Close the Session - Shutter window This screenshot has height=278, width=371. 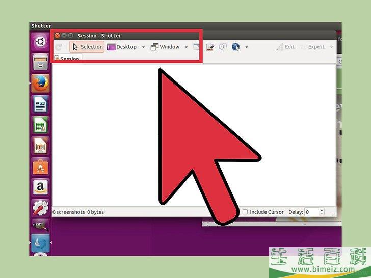[57, 36]
